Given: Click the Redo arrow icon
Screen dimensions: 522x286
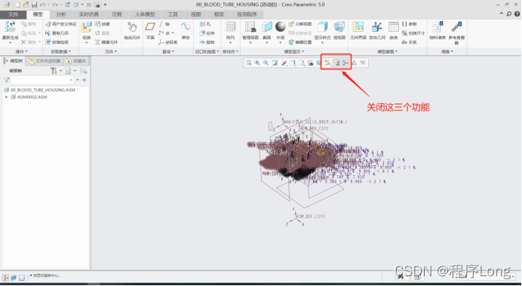Looking at the screenshot, I should [55, 5].
